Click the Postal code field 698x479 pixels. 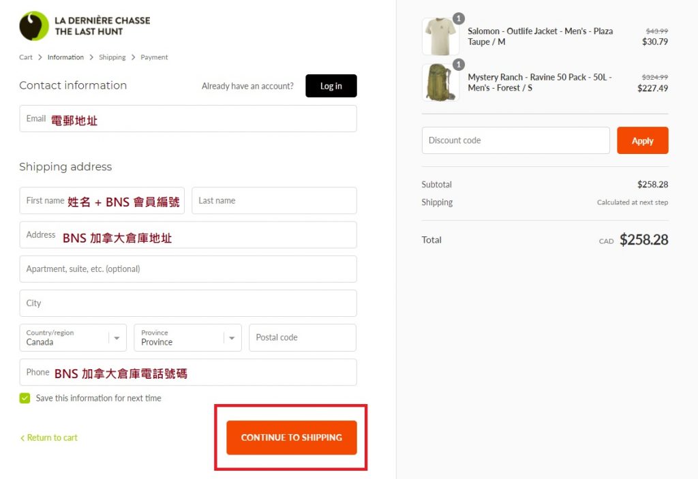302,338
